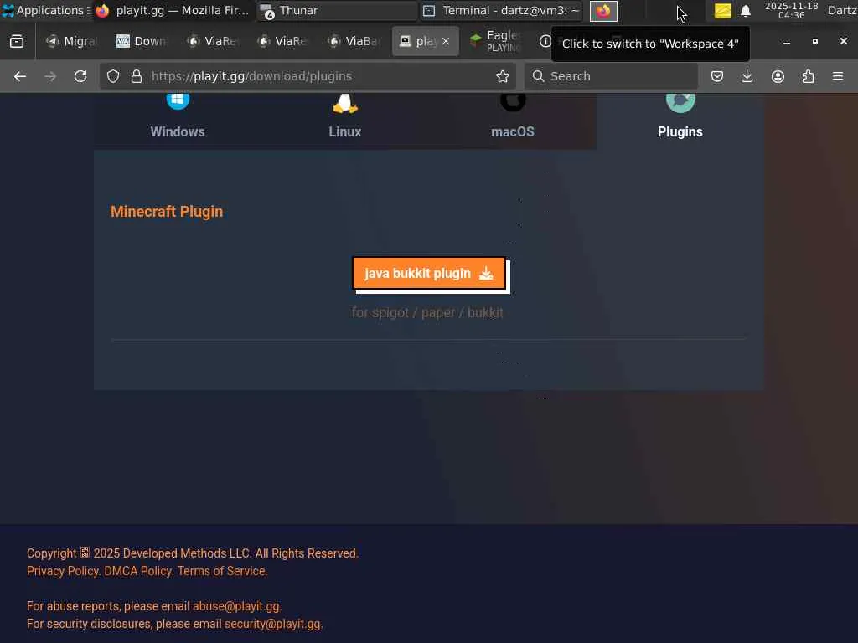The width and height of the screenshot is (858, 643).
Task: Bookmark this page with the star
Action: (503, 76)
